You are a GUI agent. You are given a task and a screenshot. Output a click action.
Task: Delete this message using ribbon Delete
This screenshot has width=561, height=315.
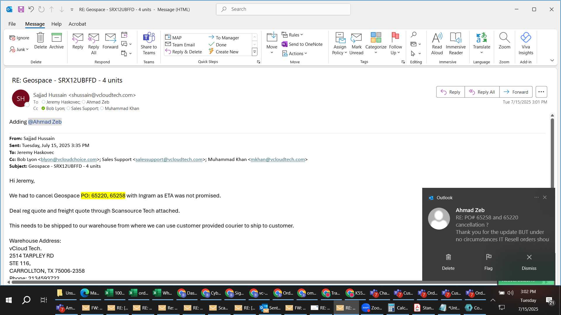(40, 41)
